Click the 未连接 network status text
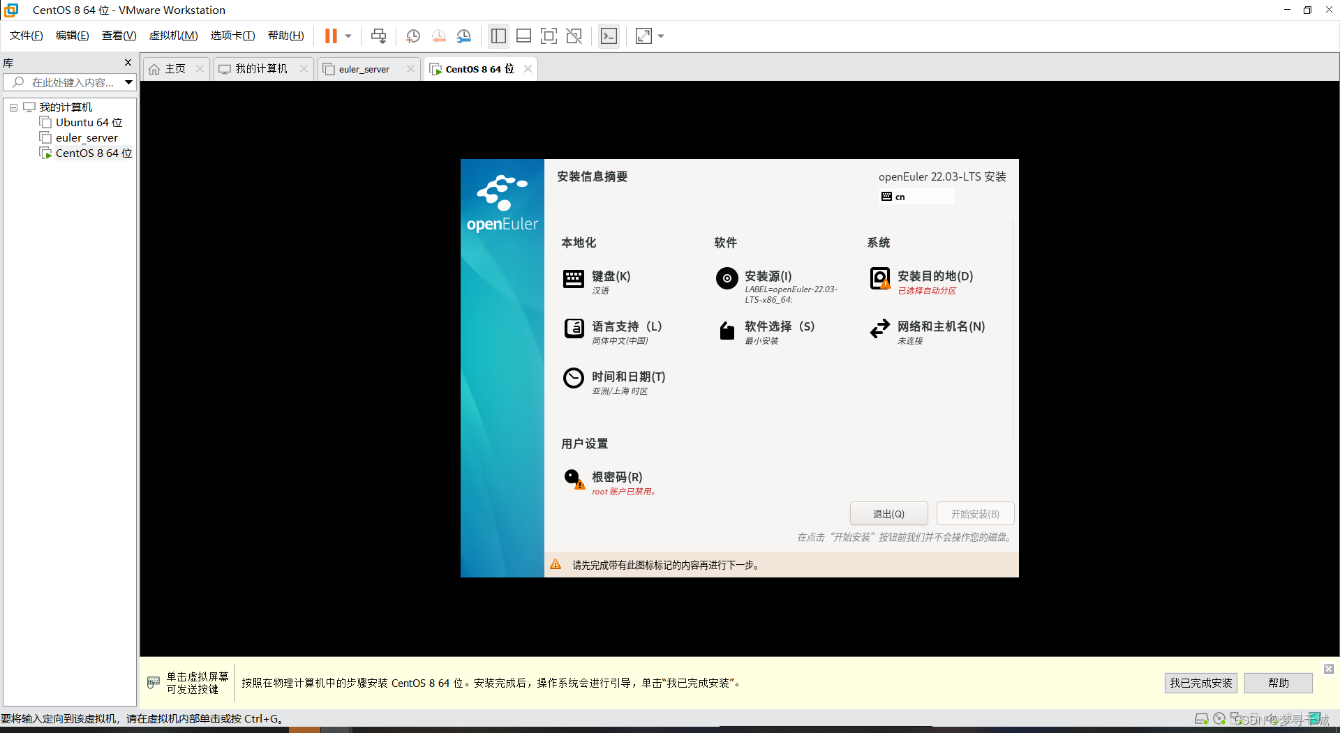Screen dimensions: 1340x733 point(910,341)
